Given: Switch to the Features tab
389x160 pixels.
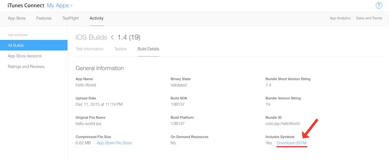Looking at the screenshot, I should click(x=44, y=18).
